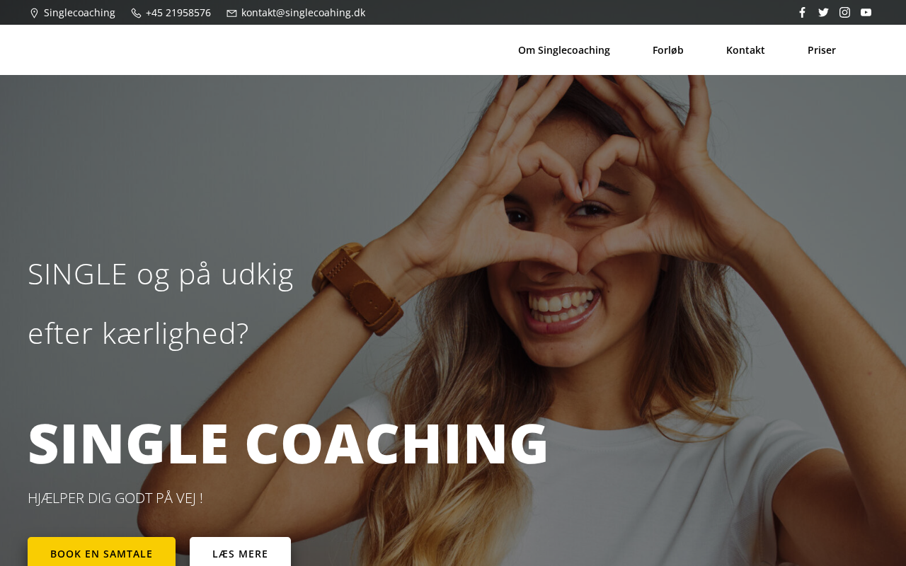Open the Kontakt menu item
906x566 pixels.
coord(745,50)
